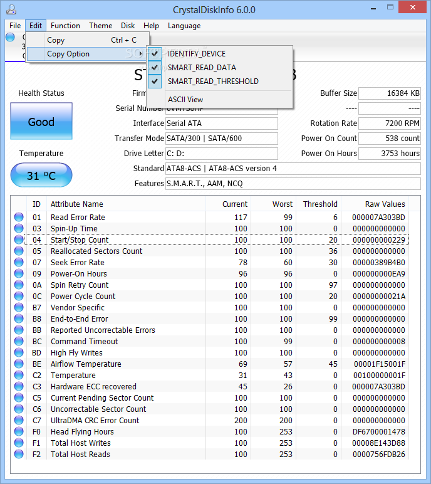Open the Function menu
The width and height of the screenshot is (431, 484).
click(65, 26)
